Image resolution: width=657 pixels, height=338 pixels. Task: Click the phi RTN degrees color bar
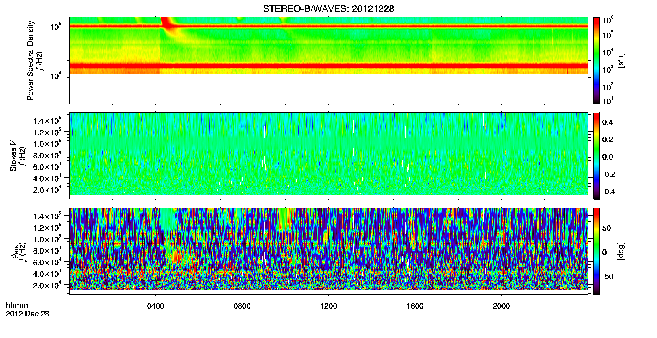click(x=597, y=251)
